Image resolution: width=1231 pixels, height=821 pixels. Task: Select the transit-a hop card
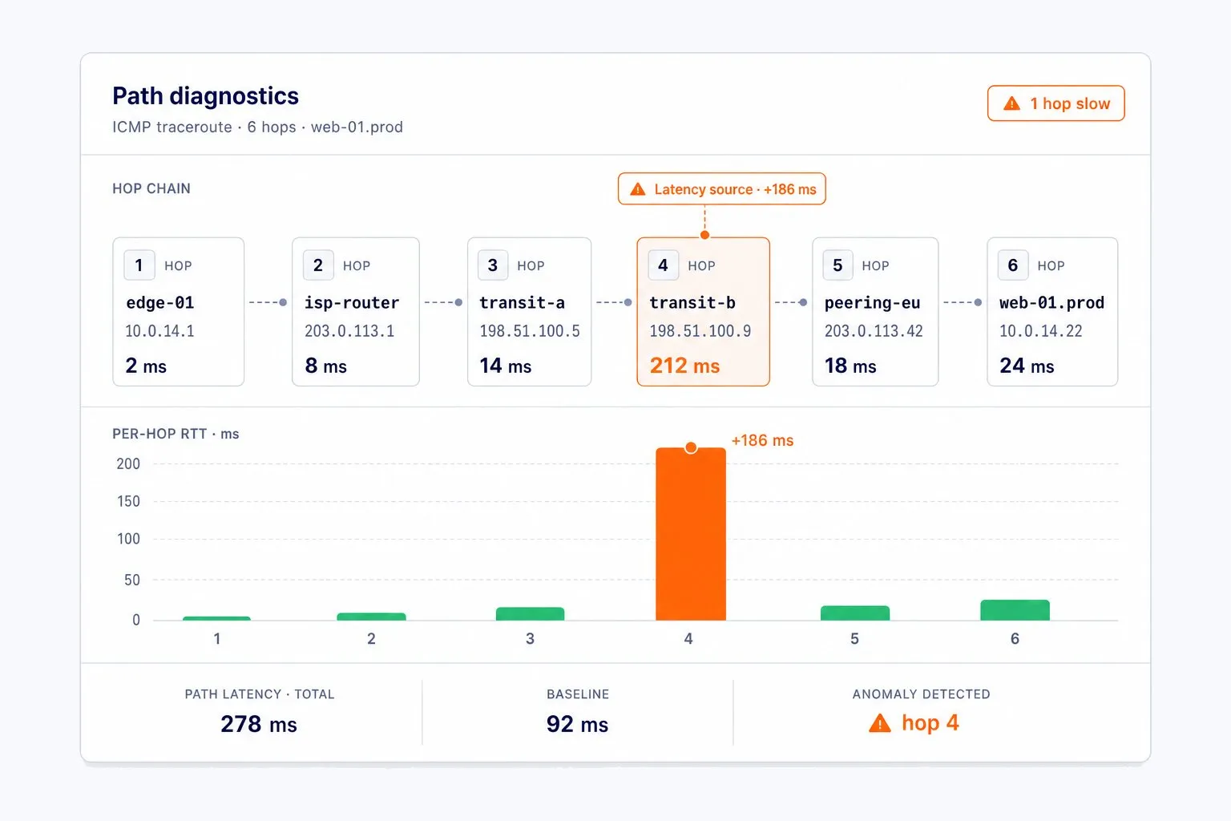pyautogui.click(x=529, y=312)
